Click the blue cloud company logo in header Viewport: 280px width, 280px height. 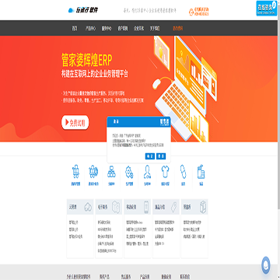(x=83, y=10)
